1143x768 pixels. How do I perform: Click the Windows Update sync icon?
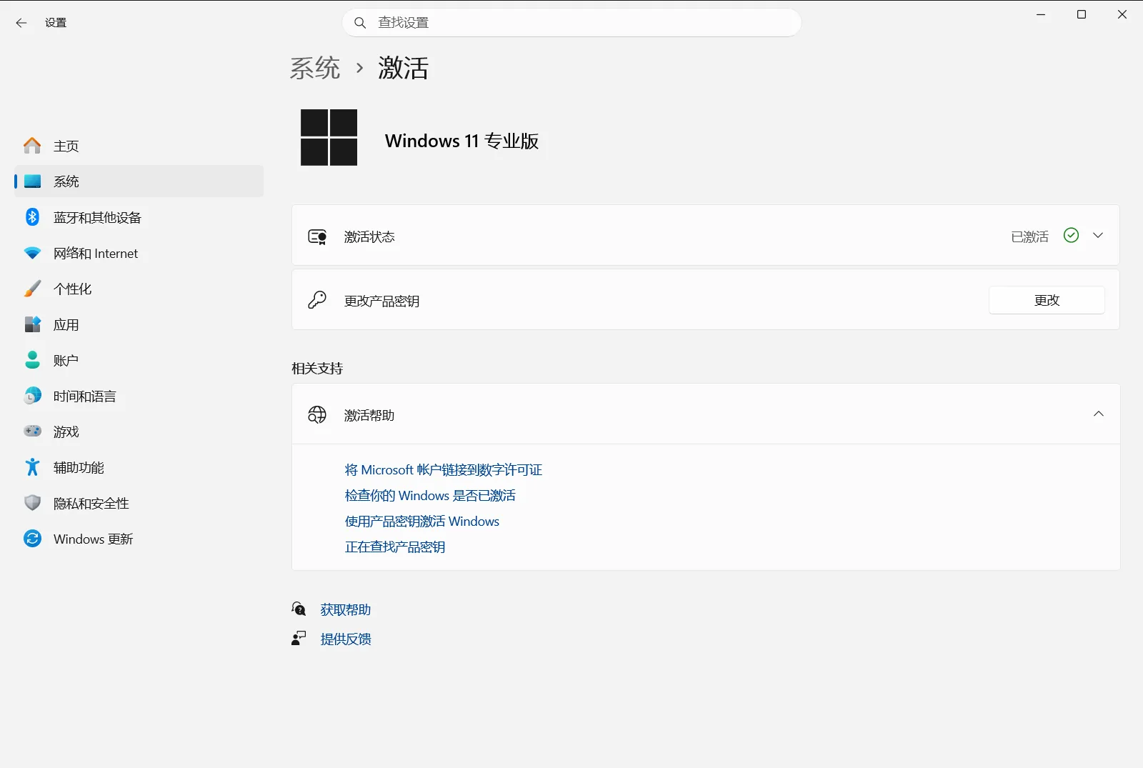pos(32,539)
